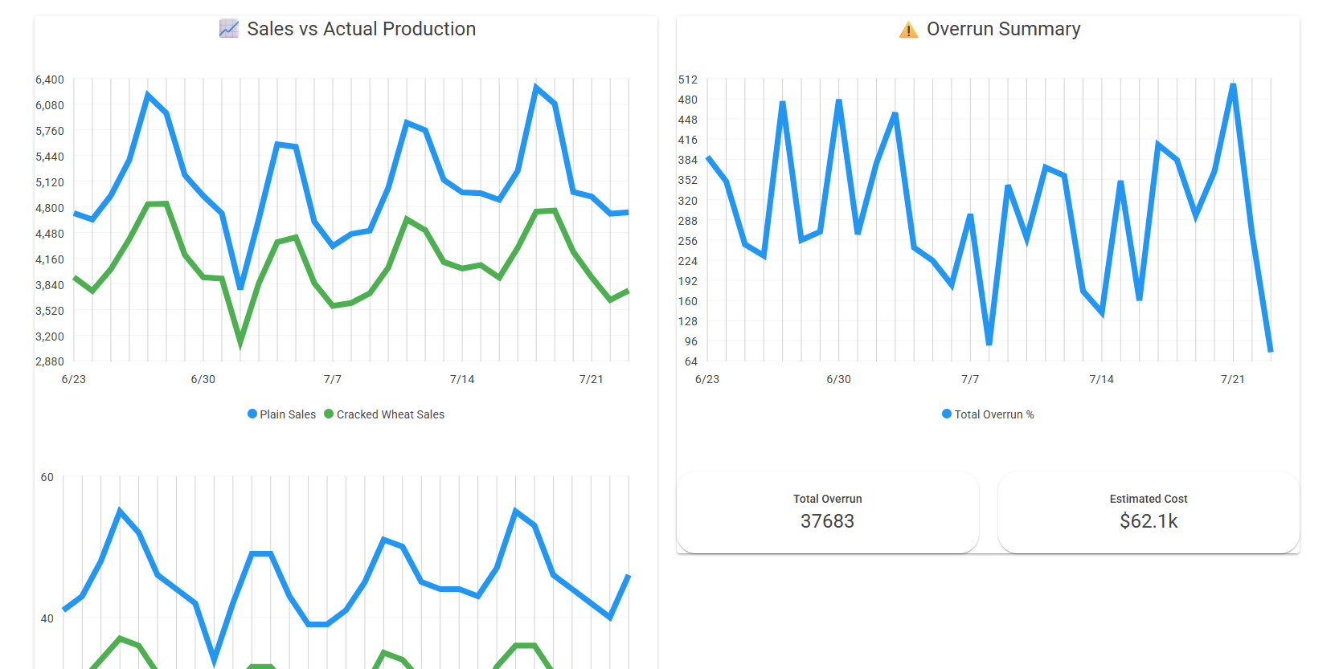Click the blue Plain Sales legend dot

tap(252, 414)
